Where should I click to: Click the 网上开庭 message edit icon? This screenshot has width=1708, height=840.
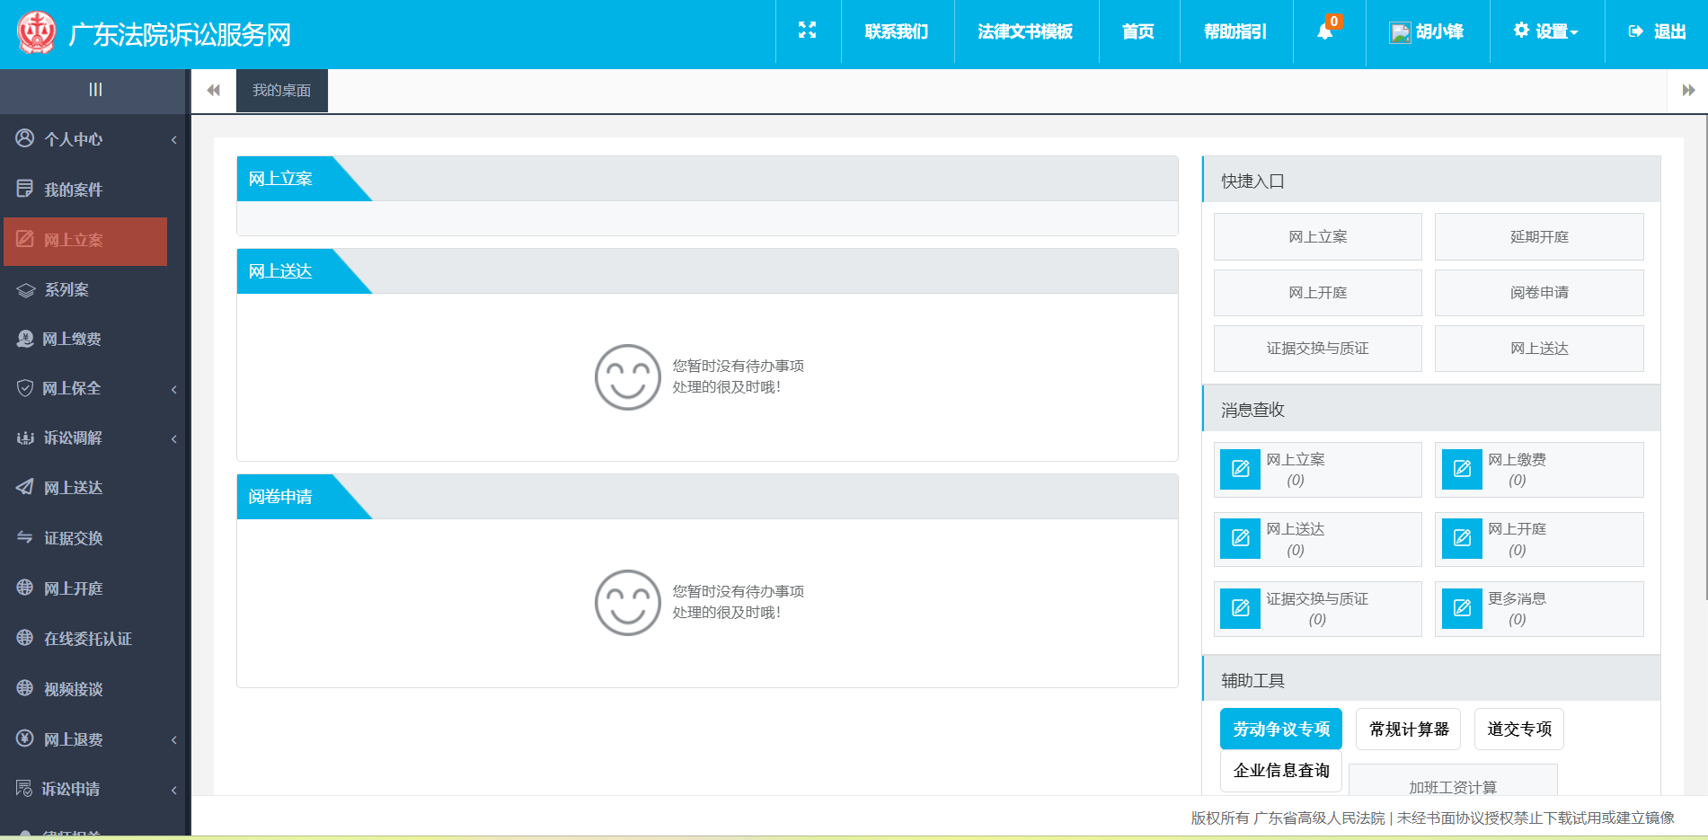(1463, 538)
